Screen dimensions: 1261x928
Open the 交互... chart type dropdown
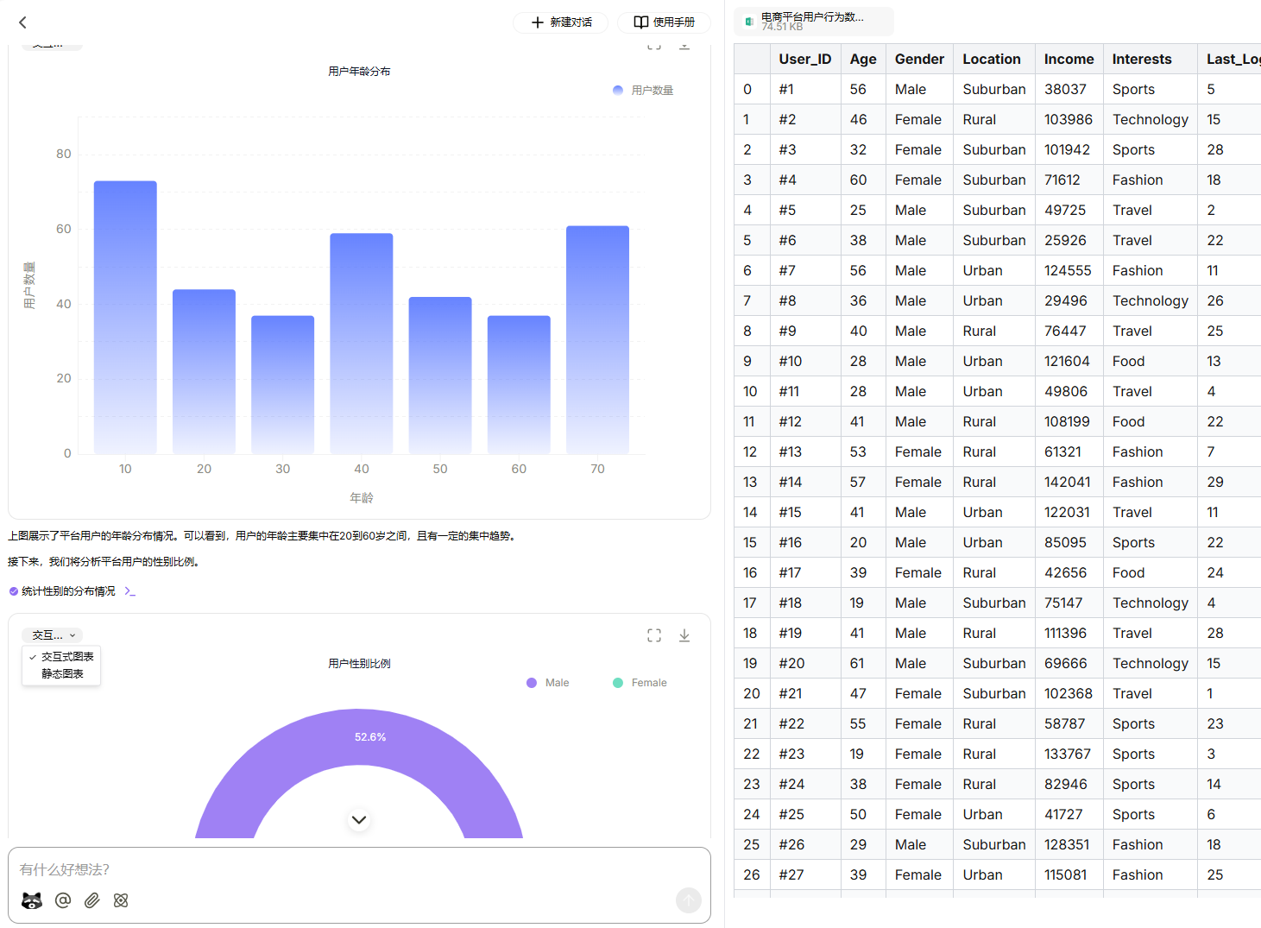click(53, 635)
